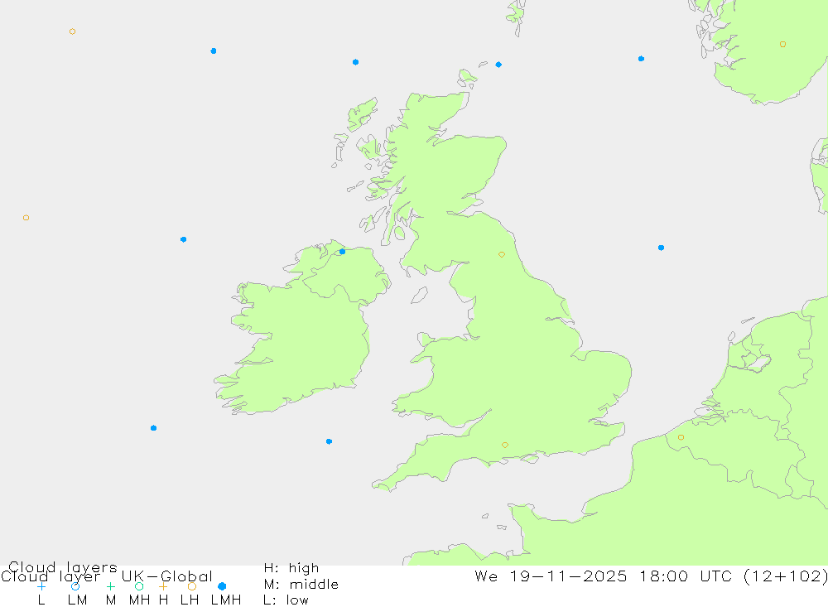Screen dimensions: 828x607
Task: Select the blue dot in the North Sea east of England
Action: (x=661, y=248)
